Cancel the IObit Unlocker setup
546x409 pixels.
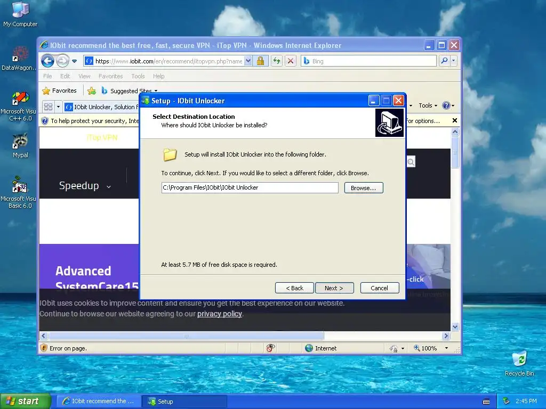[x=380, y=288]
